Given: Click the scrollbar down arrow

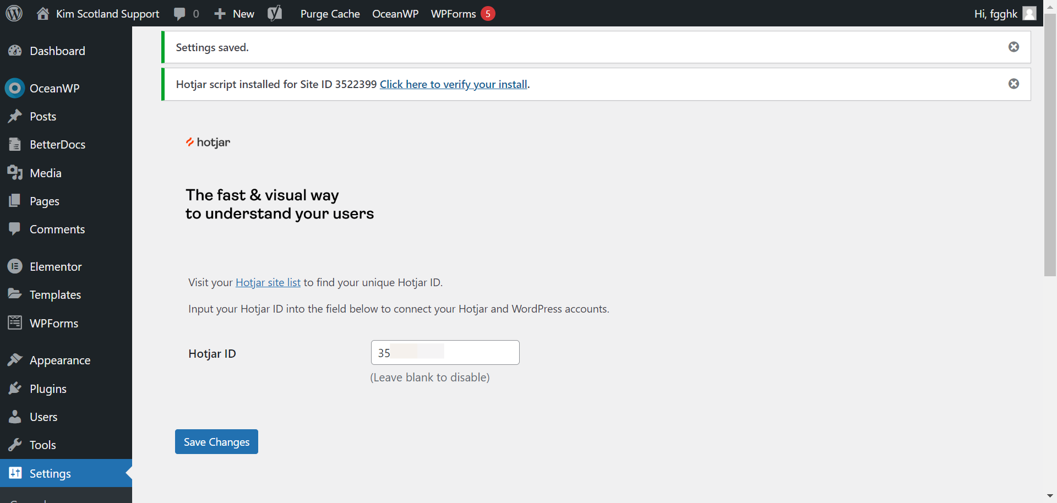Looking at the screenshot, I should [x=1050, y=495].
